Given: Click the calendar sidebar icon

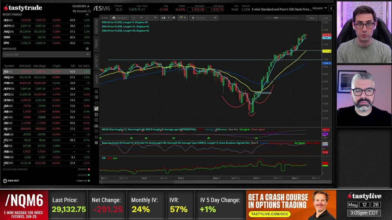Looking at the screenshot, I should tap(96, 131).
